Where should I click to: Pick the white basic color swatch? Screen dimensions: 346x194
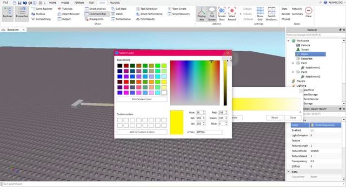pyautogui.click(x=164, y=93)
